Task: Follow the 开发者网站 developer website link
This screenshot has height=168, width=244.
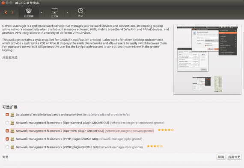Action: tap(10, 57)
